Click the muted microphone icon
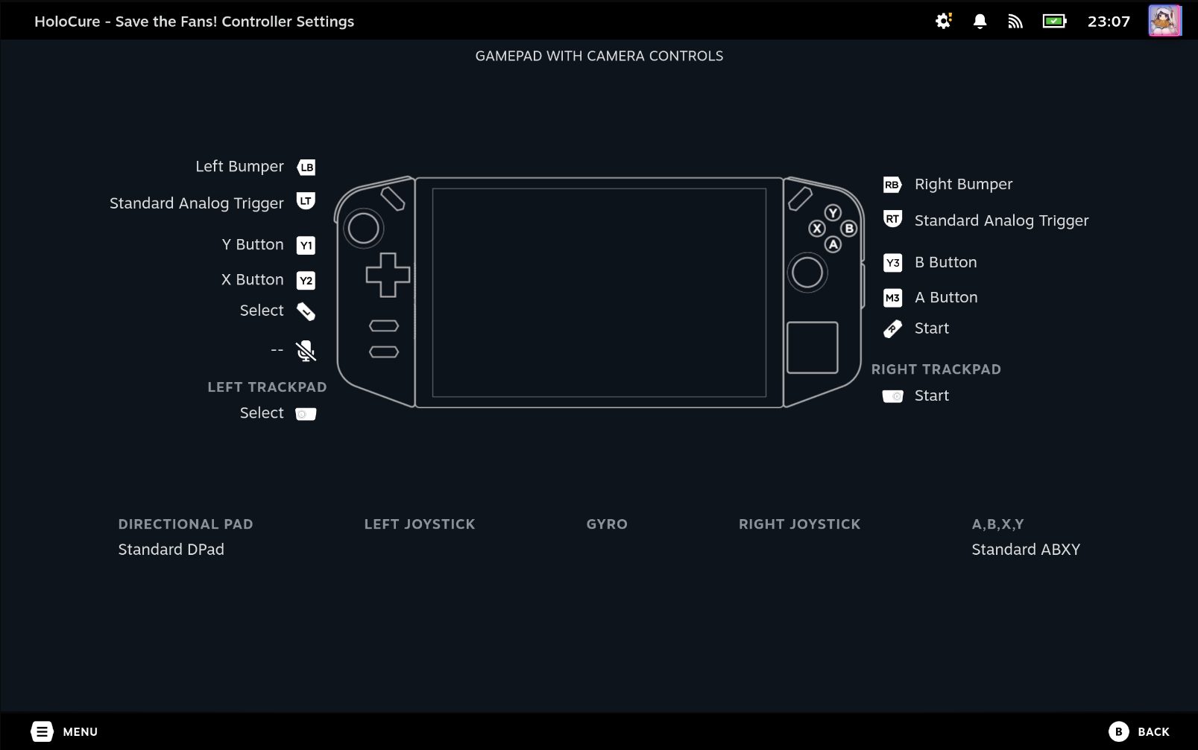Image resolution: width=1198 pixels, height=750 pixels. pyautogui.click(x=306, y=351)
